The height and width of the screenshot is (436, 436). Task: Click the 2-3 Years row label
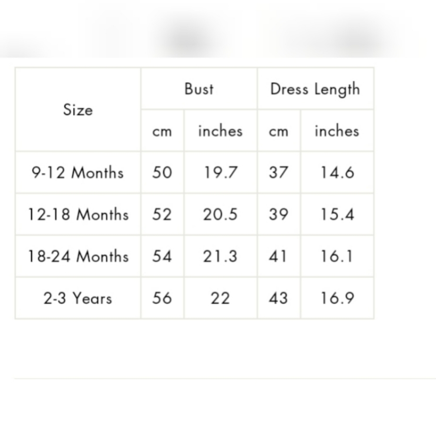coord(78,299)
